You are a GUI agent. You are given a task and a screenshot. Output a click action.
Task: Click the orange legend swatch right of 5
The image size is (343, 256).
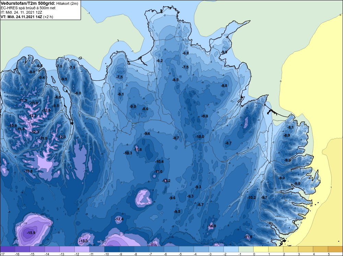(335, 249)
